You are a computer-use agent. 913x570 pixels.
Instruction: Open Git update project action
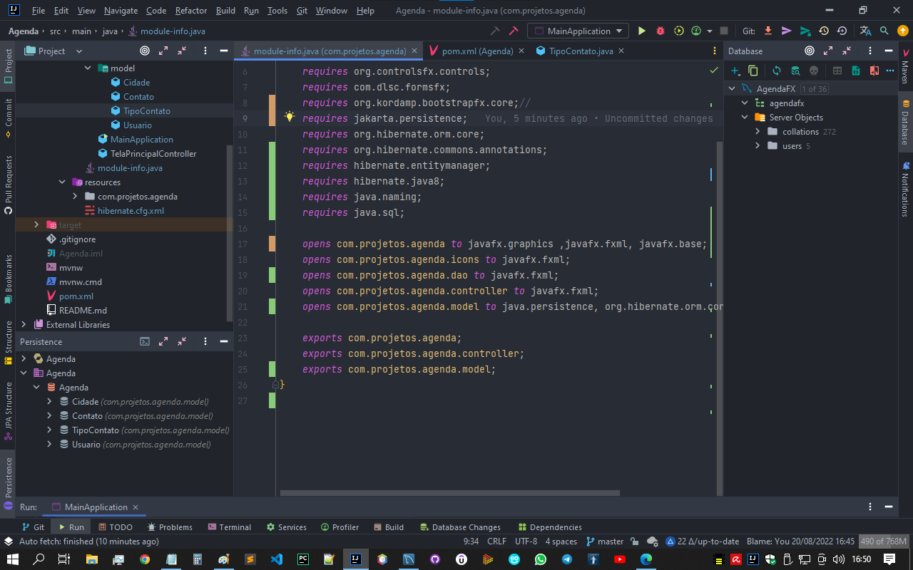point(767,31)
